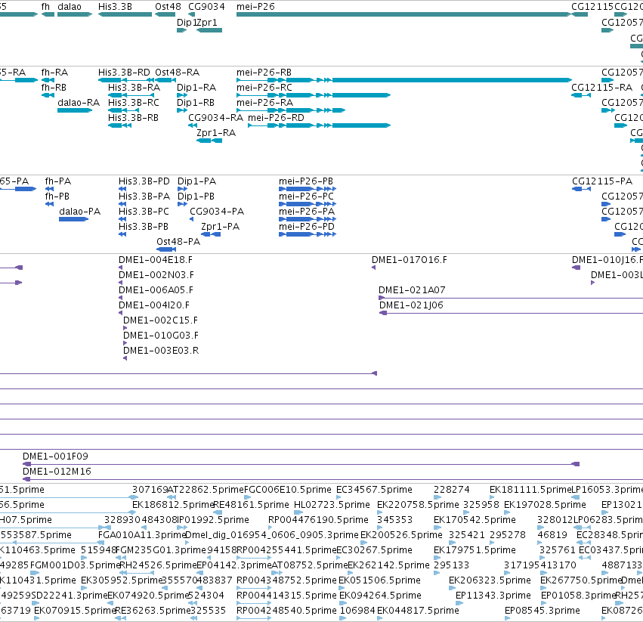Viewport: 643px width, 622px height.
Task: Click the DME1-021J06 clone label
Action: tap(411, 305)
